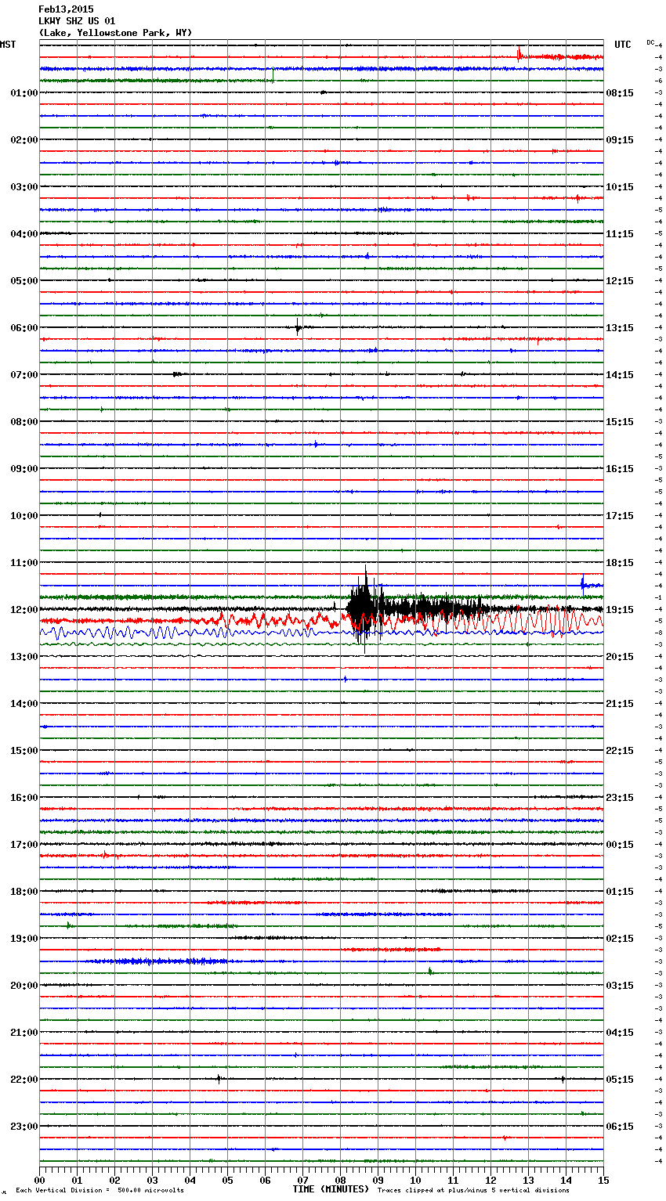Click the UTC timezone header
The image size is (666, 1201).
623,45
